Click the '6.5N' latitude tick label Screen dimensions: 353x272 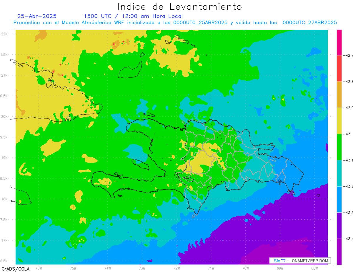pos(4,261)
